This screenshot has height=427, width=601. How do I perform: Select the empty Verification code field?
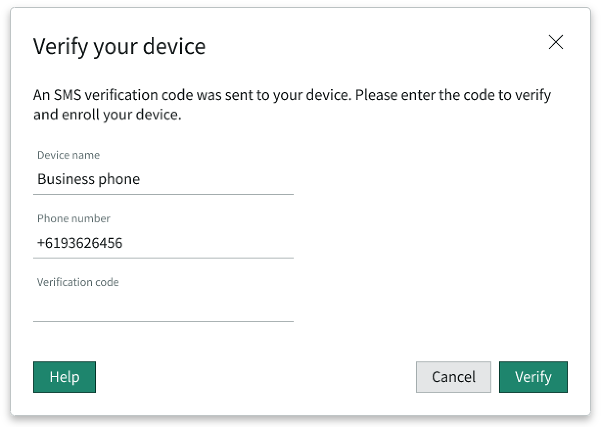163,307
